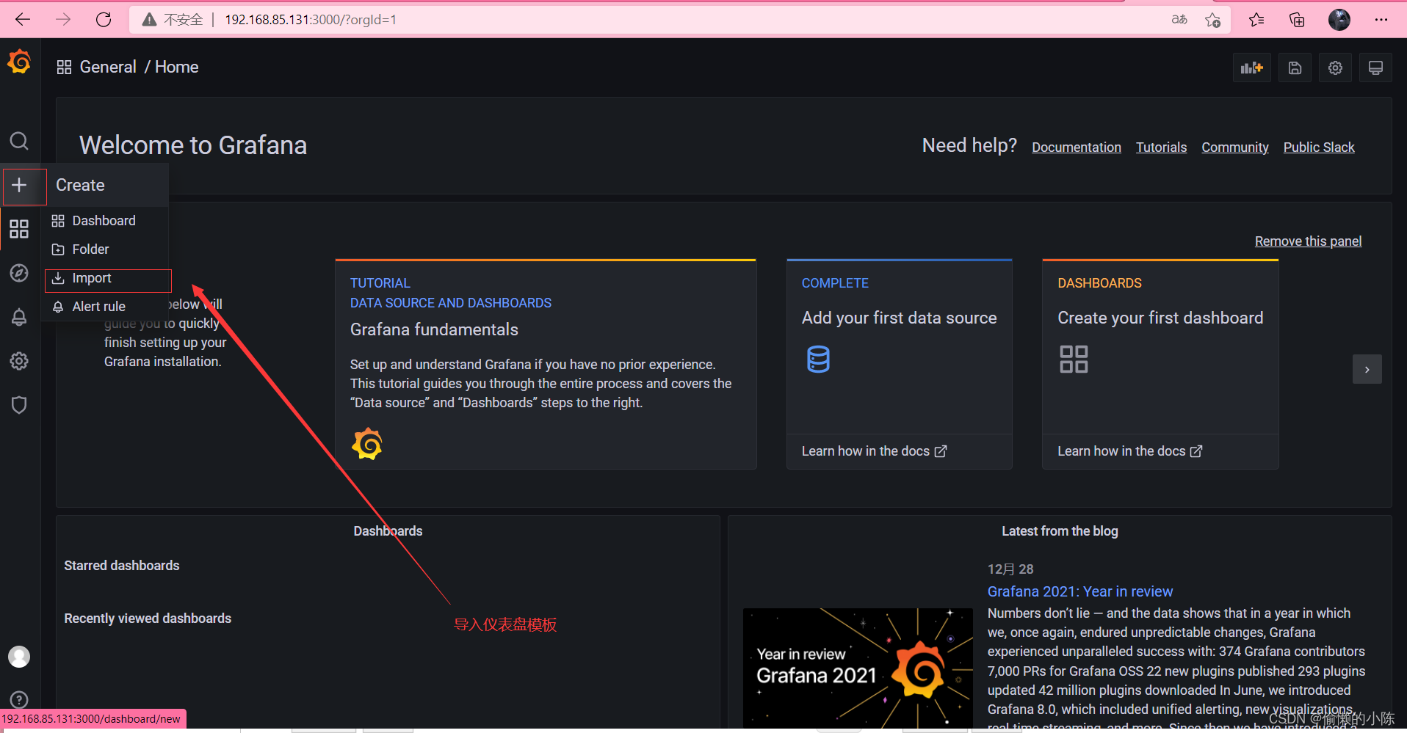Click the Save dashboard toolbar icon
The height and width of the screenshot is (733, 1407).
tap(1295, 68)
